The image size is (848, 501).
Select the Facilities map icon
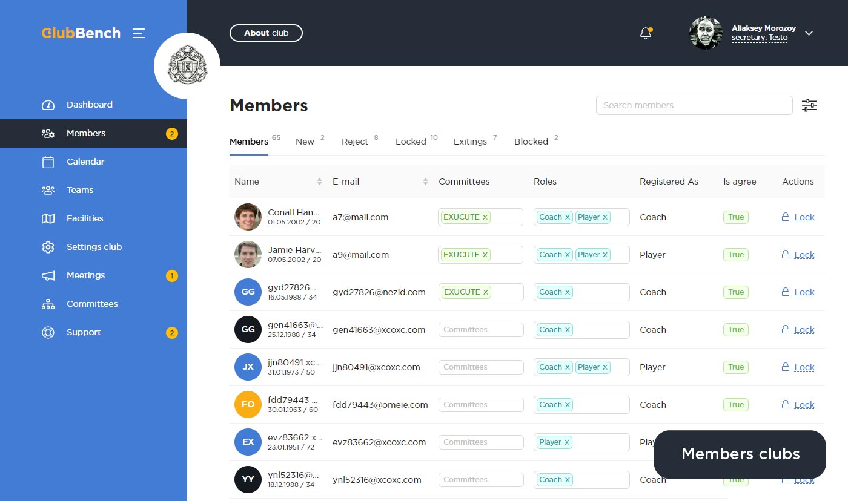[48, 218]
